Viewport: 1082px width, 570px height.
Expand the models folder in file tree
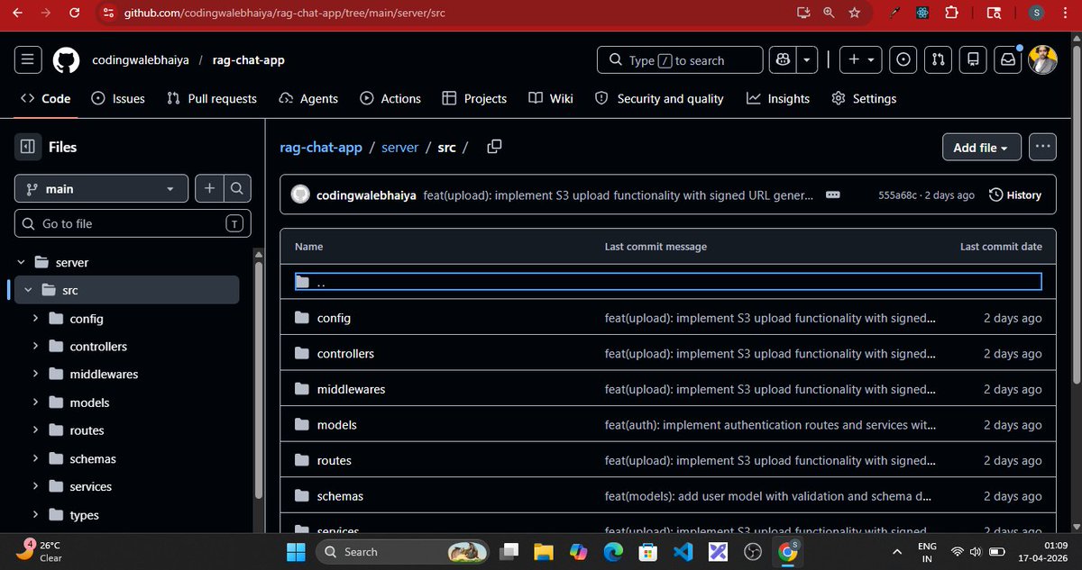point(35,403)
